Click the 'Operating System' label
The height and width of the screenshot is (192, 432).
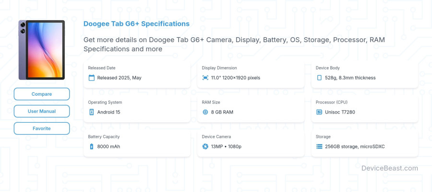click(105, 102)
